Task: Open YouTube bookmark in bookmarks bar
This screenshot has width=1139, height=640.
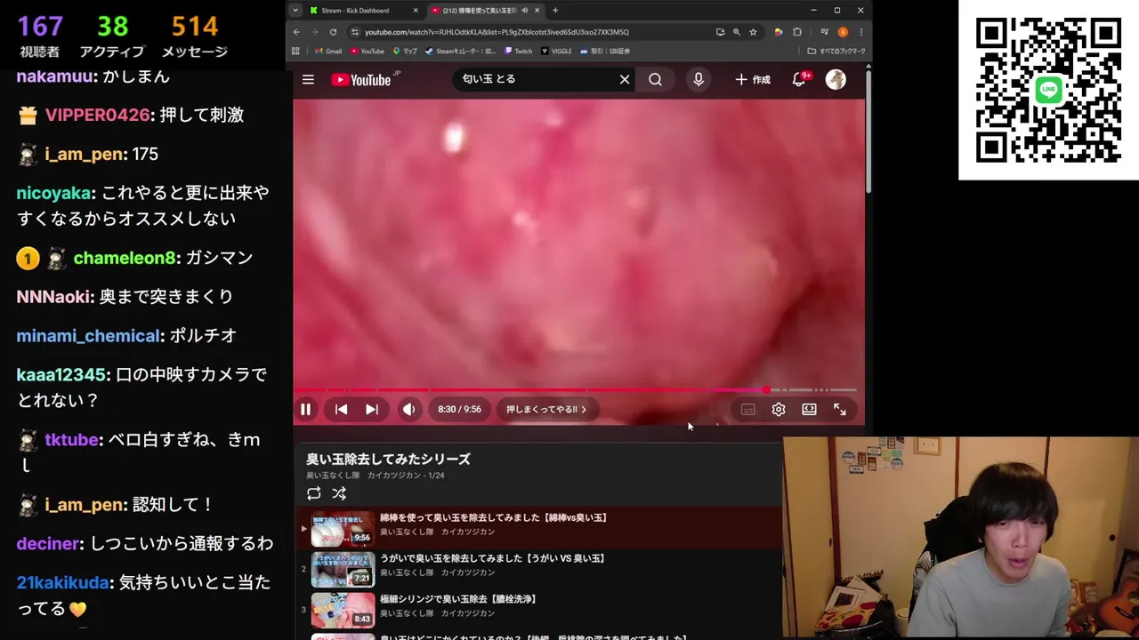Action: pos(367,52)
